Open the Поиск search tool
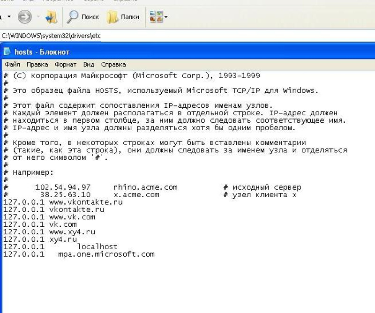This screenshot has height=313, width=375. (82, 17)
